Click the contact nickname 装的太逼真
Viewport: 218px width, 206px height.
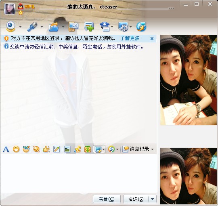click(80, 7)
